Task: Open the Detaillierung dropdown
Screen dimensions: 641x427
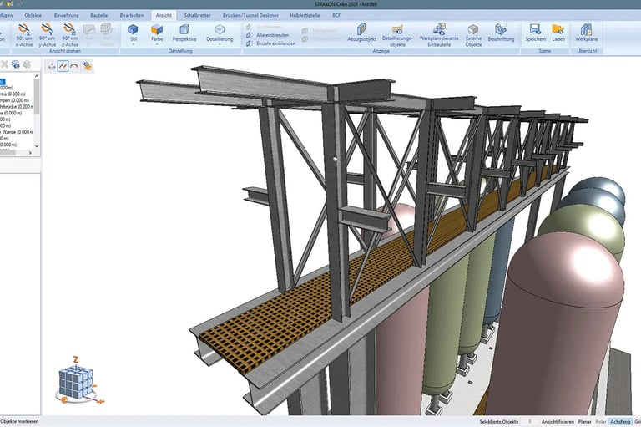Action: tap(220, 33)
